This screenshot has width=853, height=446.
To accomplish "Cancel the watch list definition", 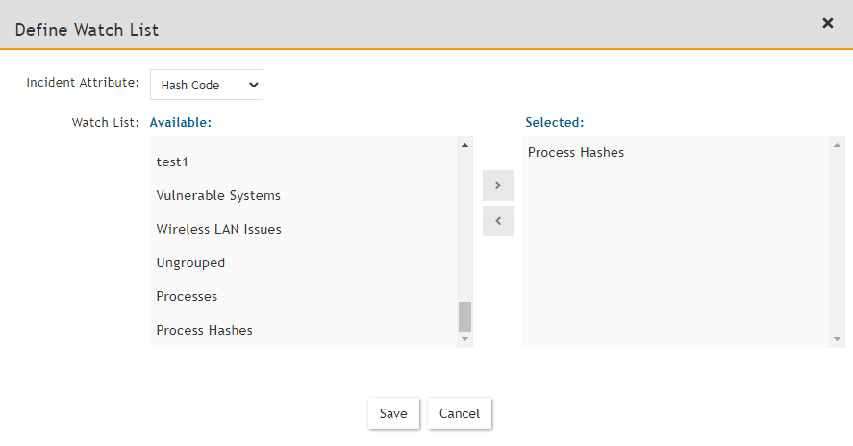I will 460,413.
